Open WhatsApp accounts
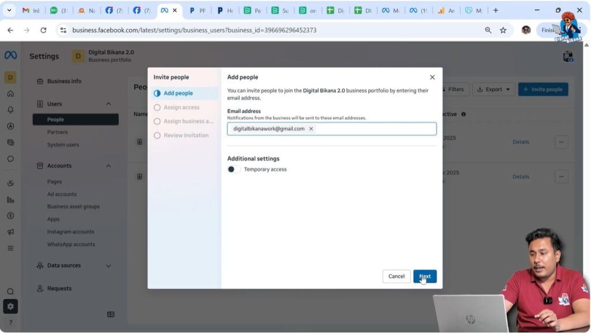Viewport: 591px width, 334px height. tap(71, 245)
